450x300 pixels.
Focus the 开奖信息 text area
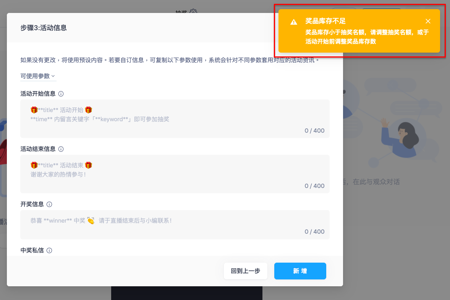click(x=175, y=225)
